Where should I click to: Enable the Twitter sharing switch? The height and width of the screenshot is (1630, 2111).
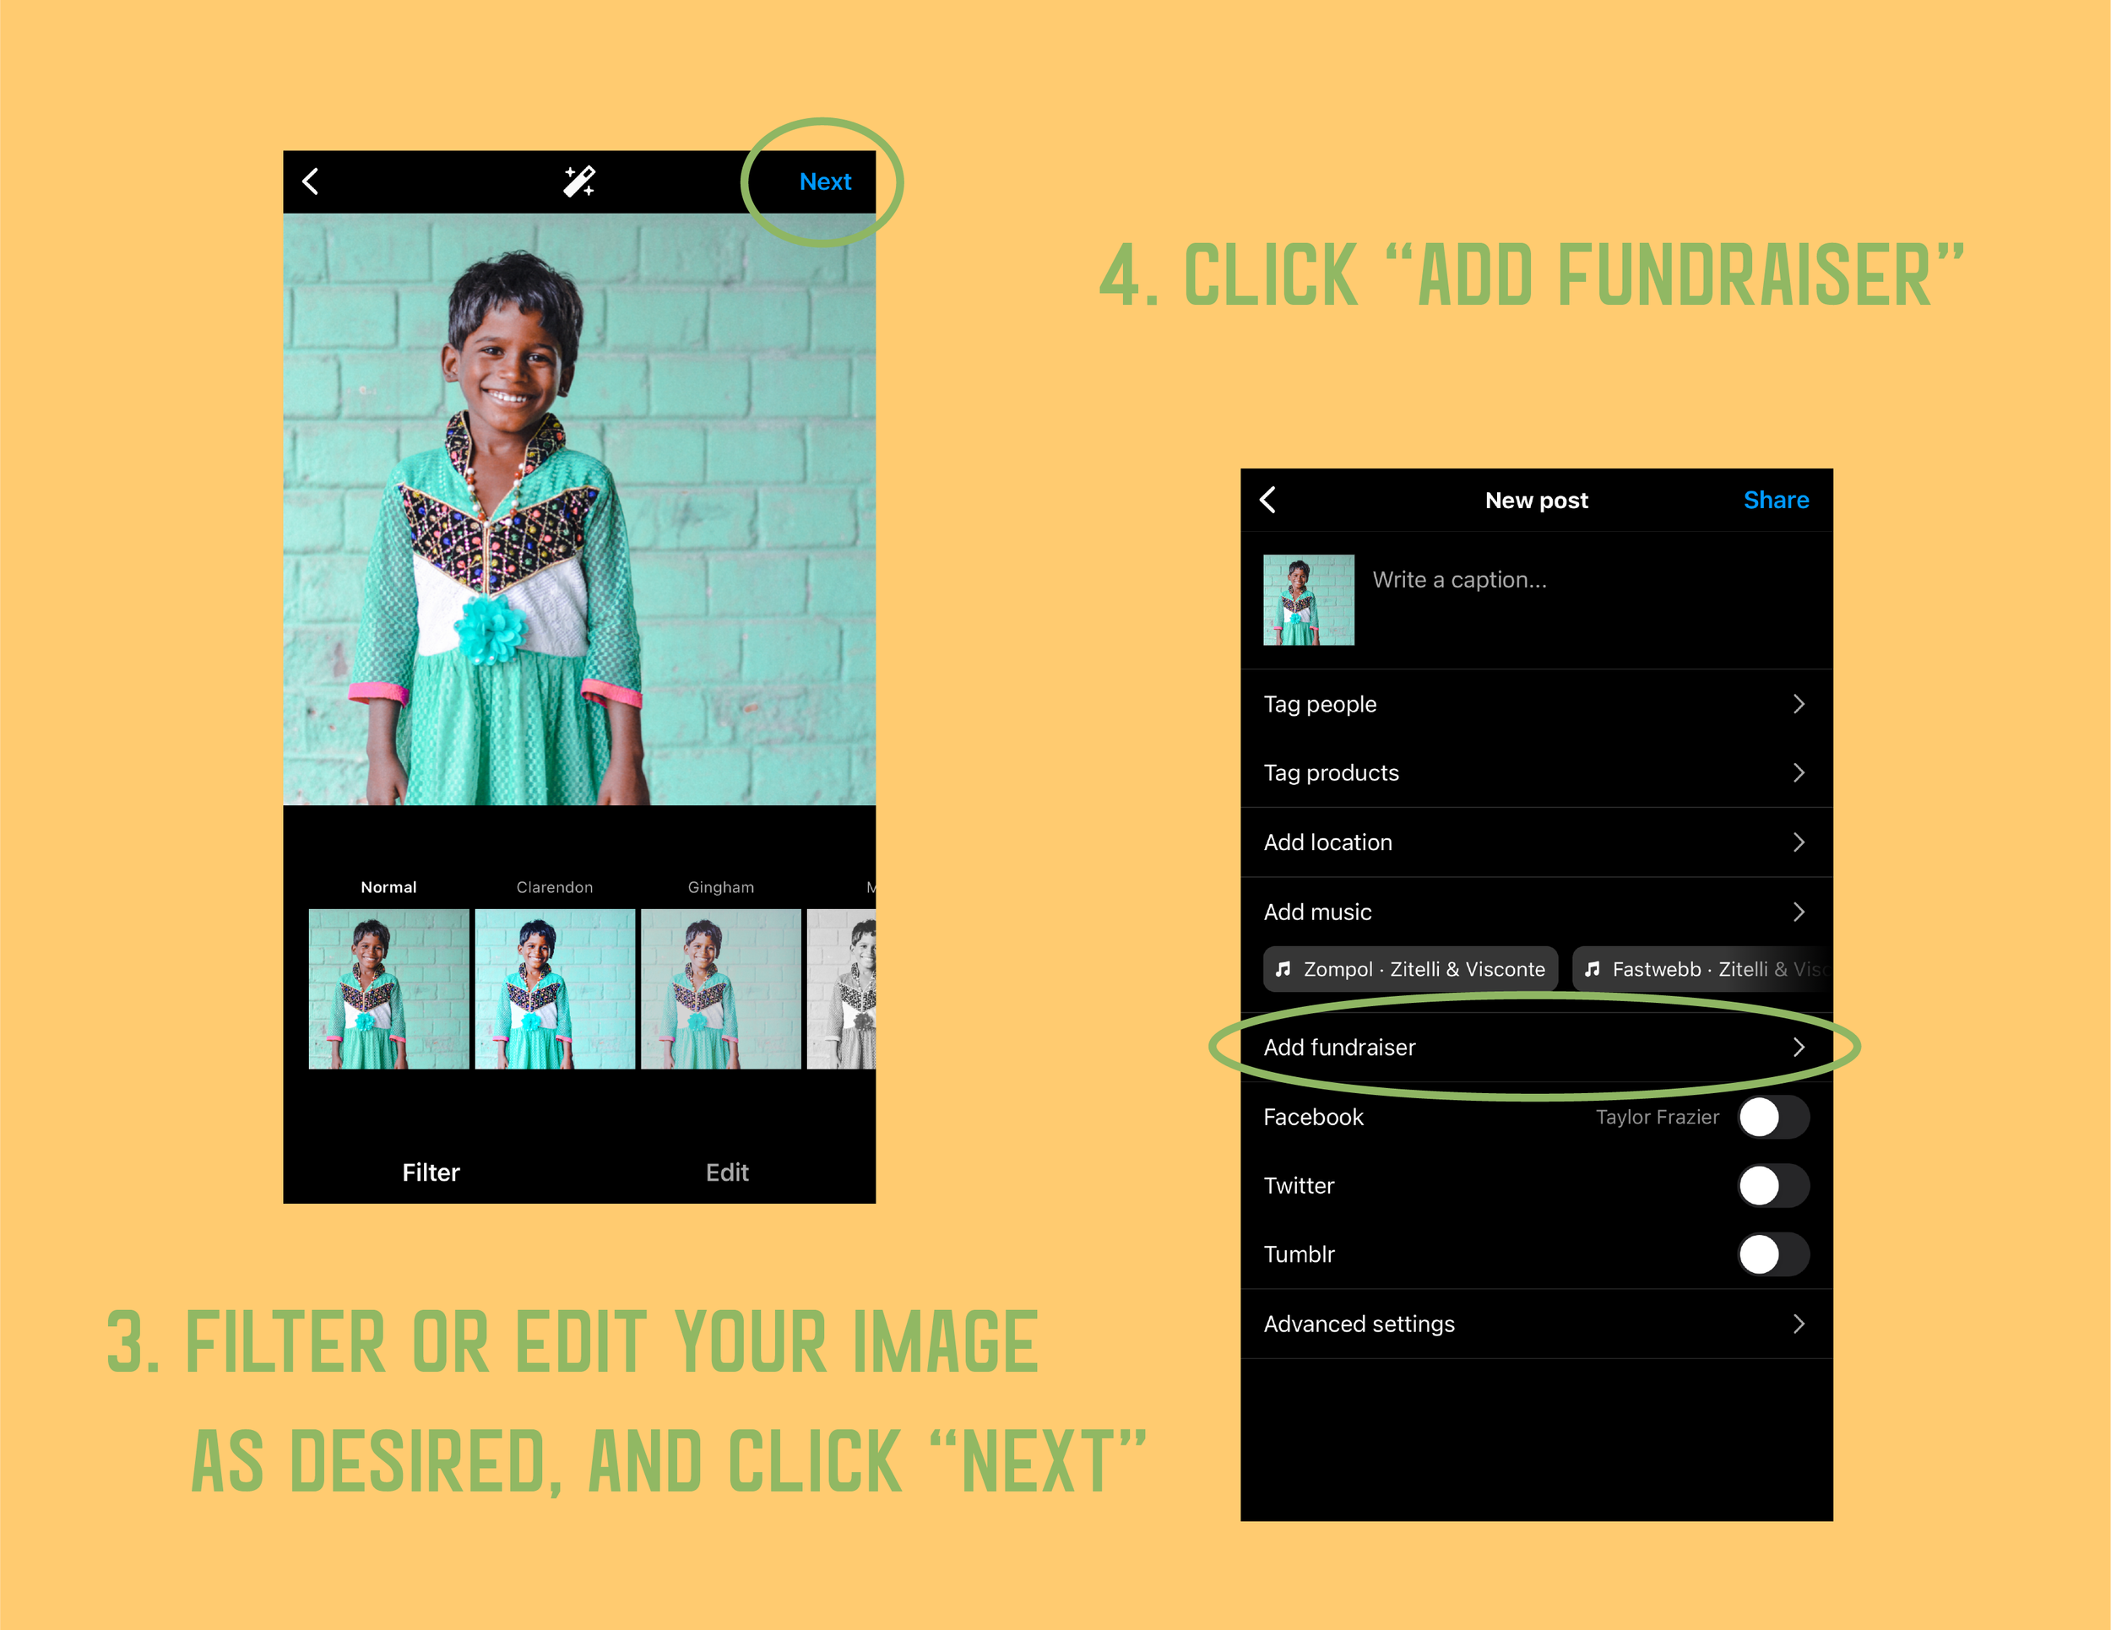coord(1772,1185)
